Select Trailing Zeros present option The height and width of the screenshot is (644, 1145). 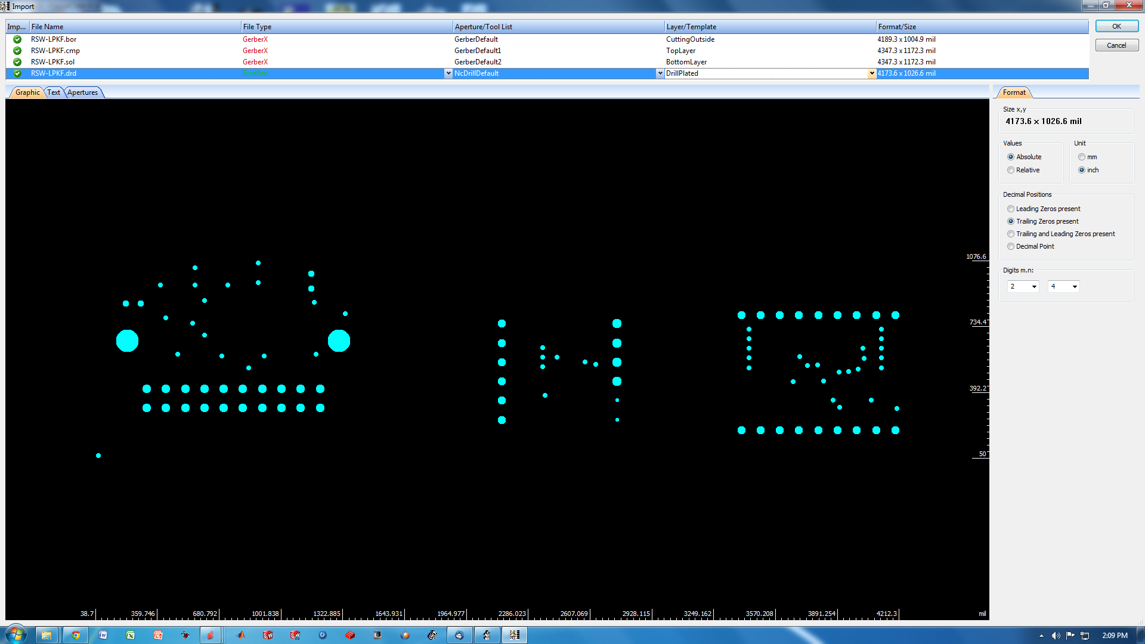tap(1010, 221)
